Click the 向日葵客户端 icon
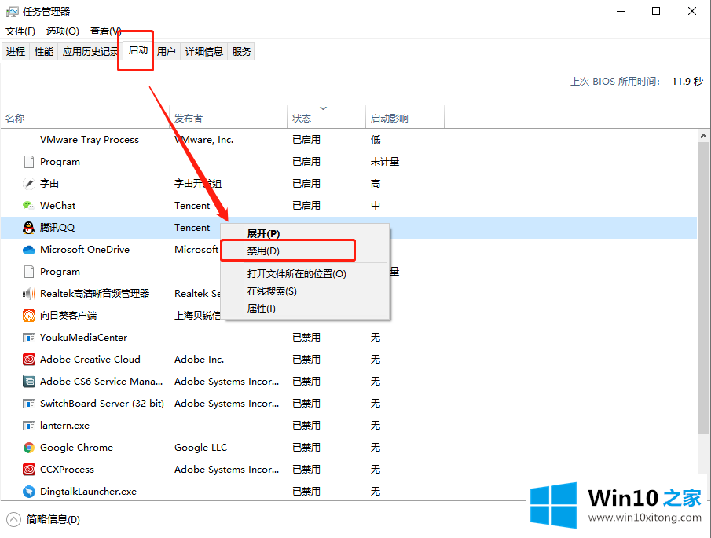This screenshot has height=538, width=711. coord(29,316)
